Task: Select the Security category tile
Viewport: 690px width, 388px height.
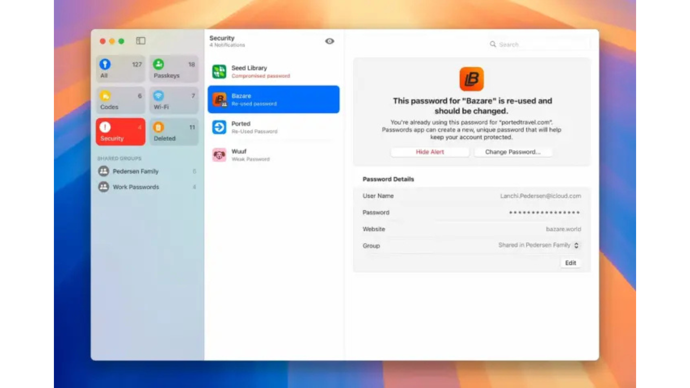Action: (120, 132)
